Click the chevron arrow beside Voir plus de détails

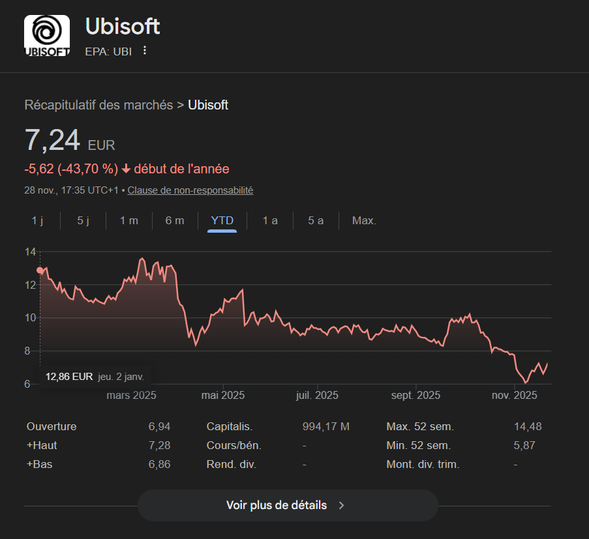(x=341, y=505)
